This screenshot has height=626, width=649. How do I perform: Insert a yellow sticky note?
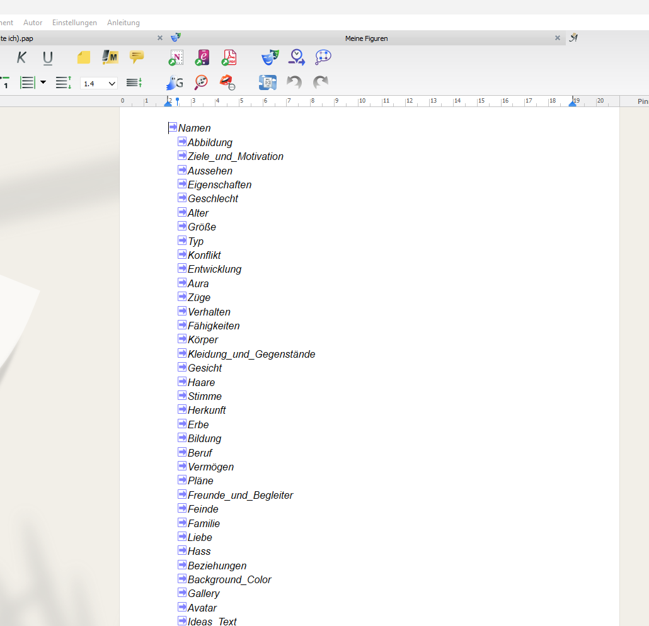click(x=84, y=58)
